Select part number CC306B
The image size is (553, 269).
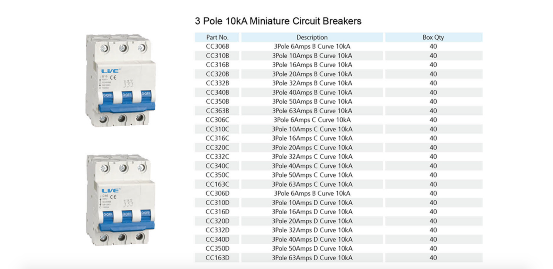[217, 46]
